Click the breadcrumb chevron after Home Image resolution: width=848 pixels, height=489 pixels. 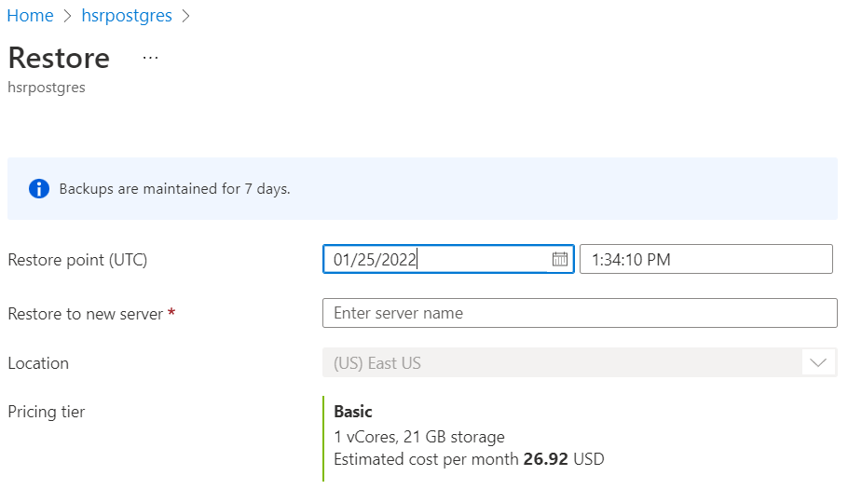coord(68,16)
